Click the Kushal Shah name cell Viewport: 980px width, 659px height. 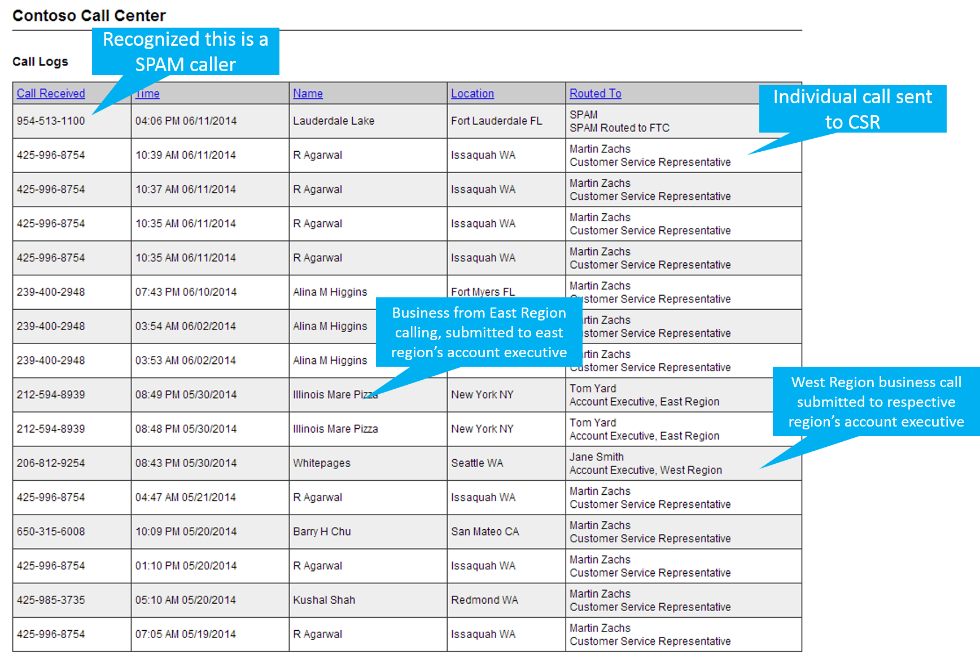(x=324, y=600)
